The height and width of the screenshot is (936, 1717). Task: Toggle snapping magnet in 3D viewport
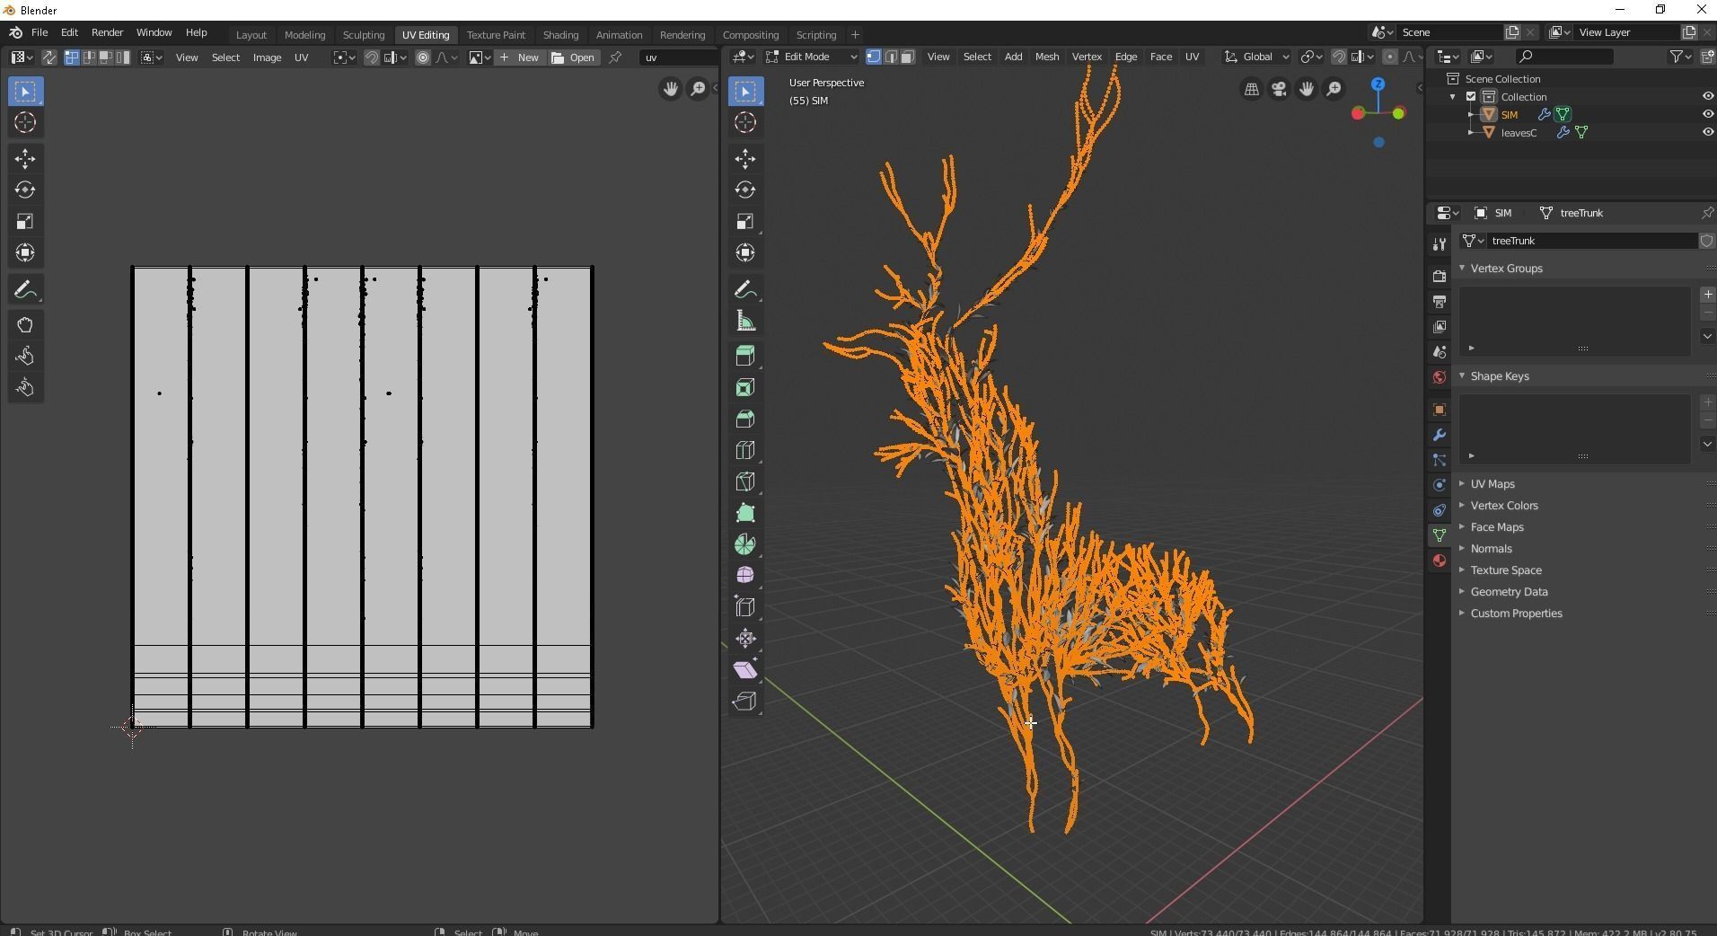1338,57
